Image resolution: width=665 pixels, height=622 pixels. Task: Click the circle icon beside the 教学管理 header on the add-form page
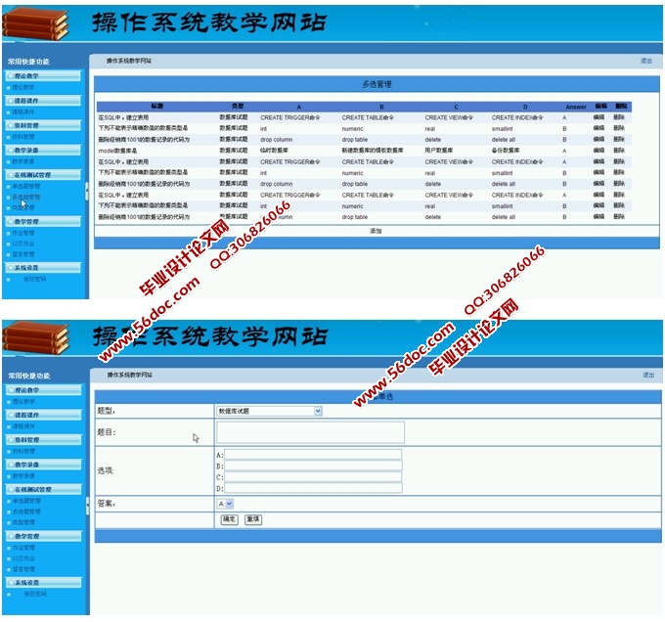coord(11,536)
